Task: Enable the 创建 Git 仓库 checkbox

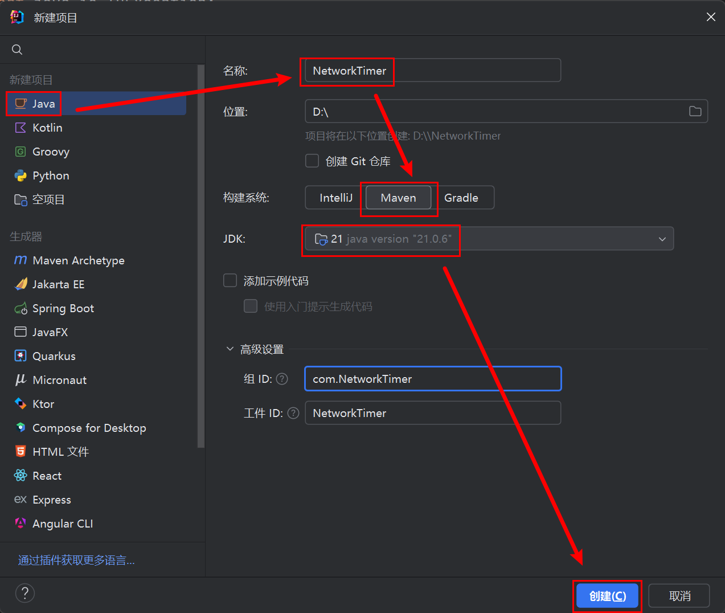Action: [312, 161]
